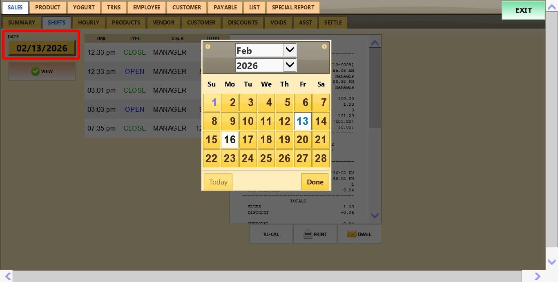
Task: Click the envelope Email button
Action: pos(359,234)
